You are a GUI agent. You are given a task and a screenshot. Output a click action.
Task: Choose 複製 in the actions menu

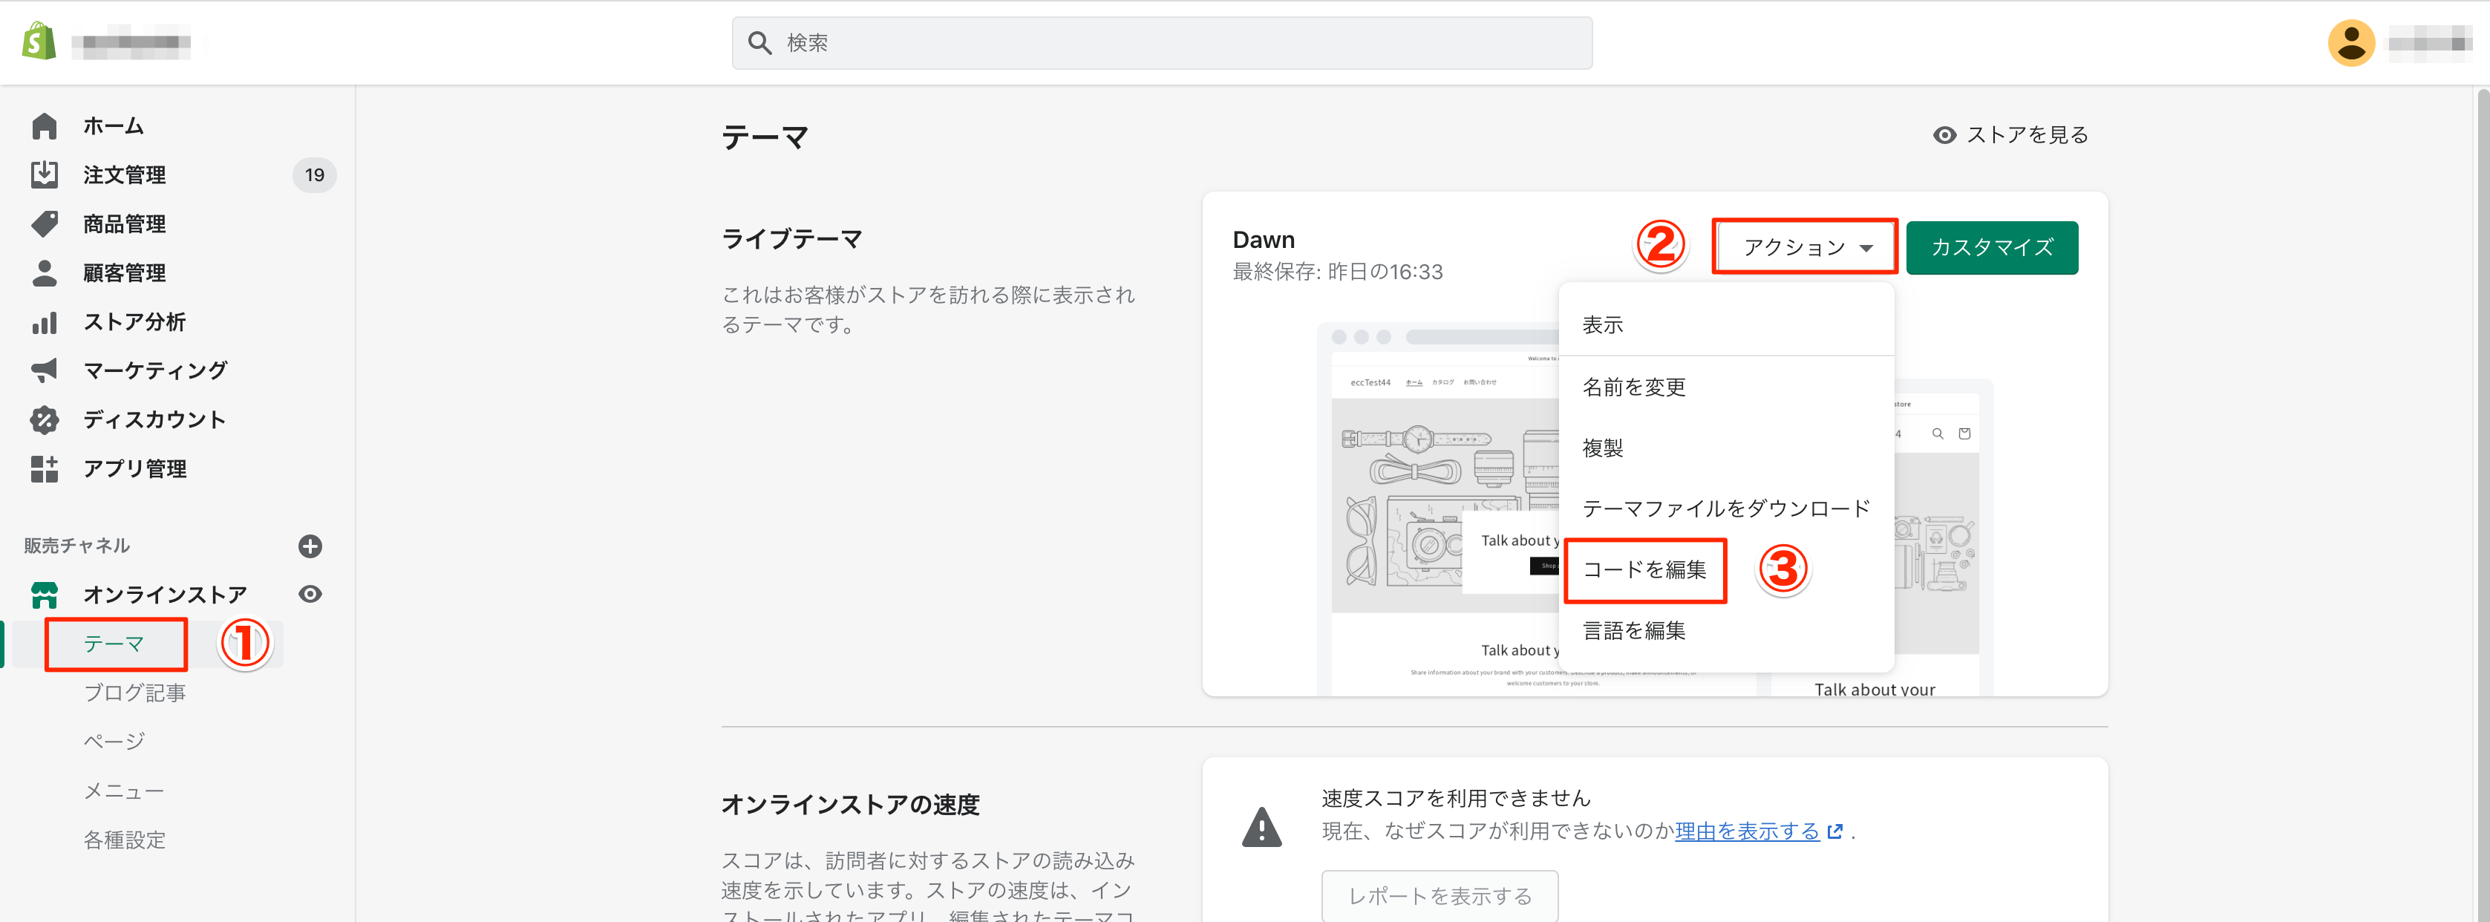(x=1726, y=448)
